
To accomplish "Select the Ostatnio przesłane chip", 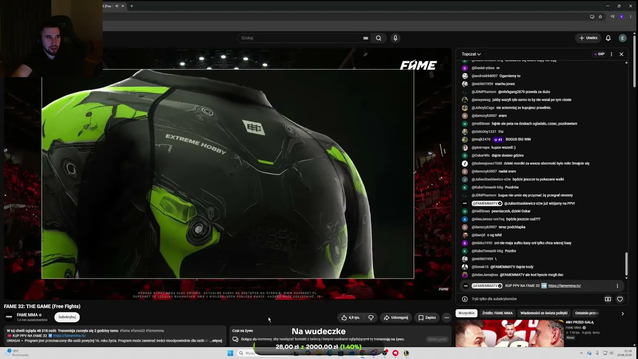I will pyautogui.click(x=587, y=313).
